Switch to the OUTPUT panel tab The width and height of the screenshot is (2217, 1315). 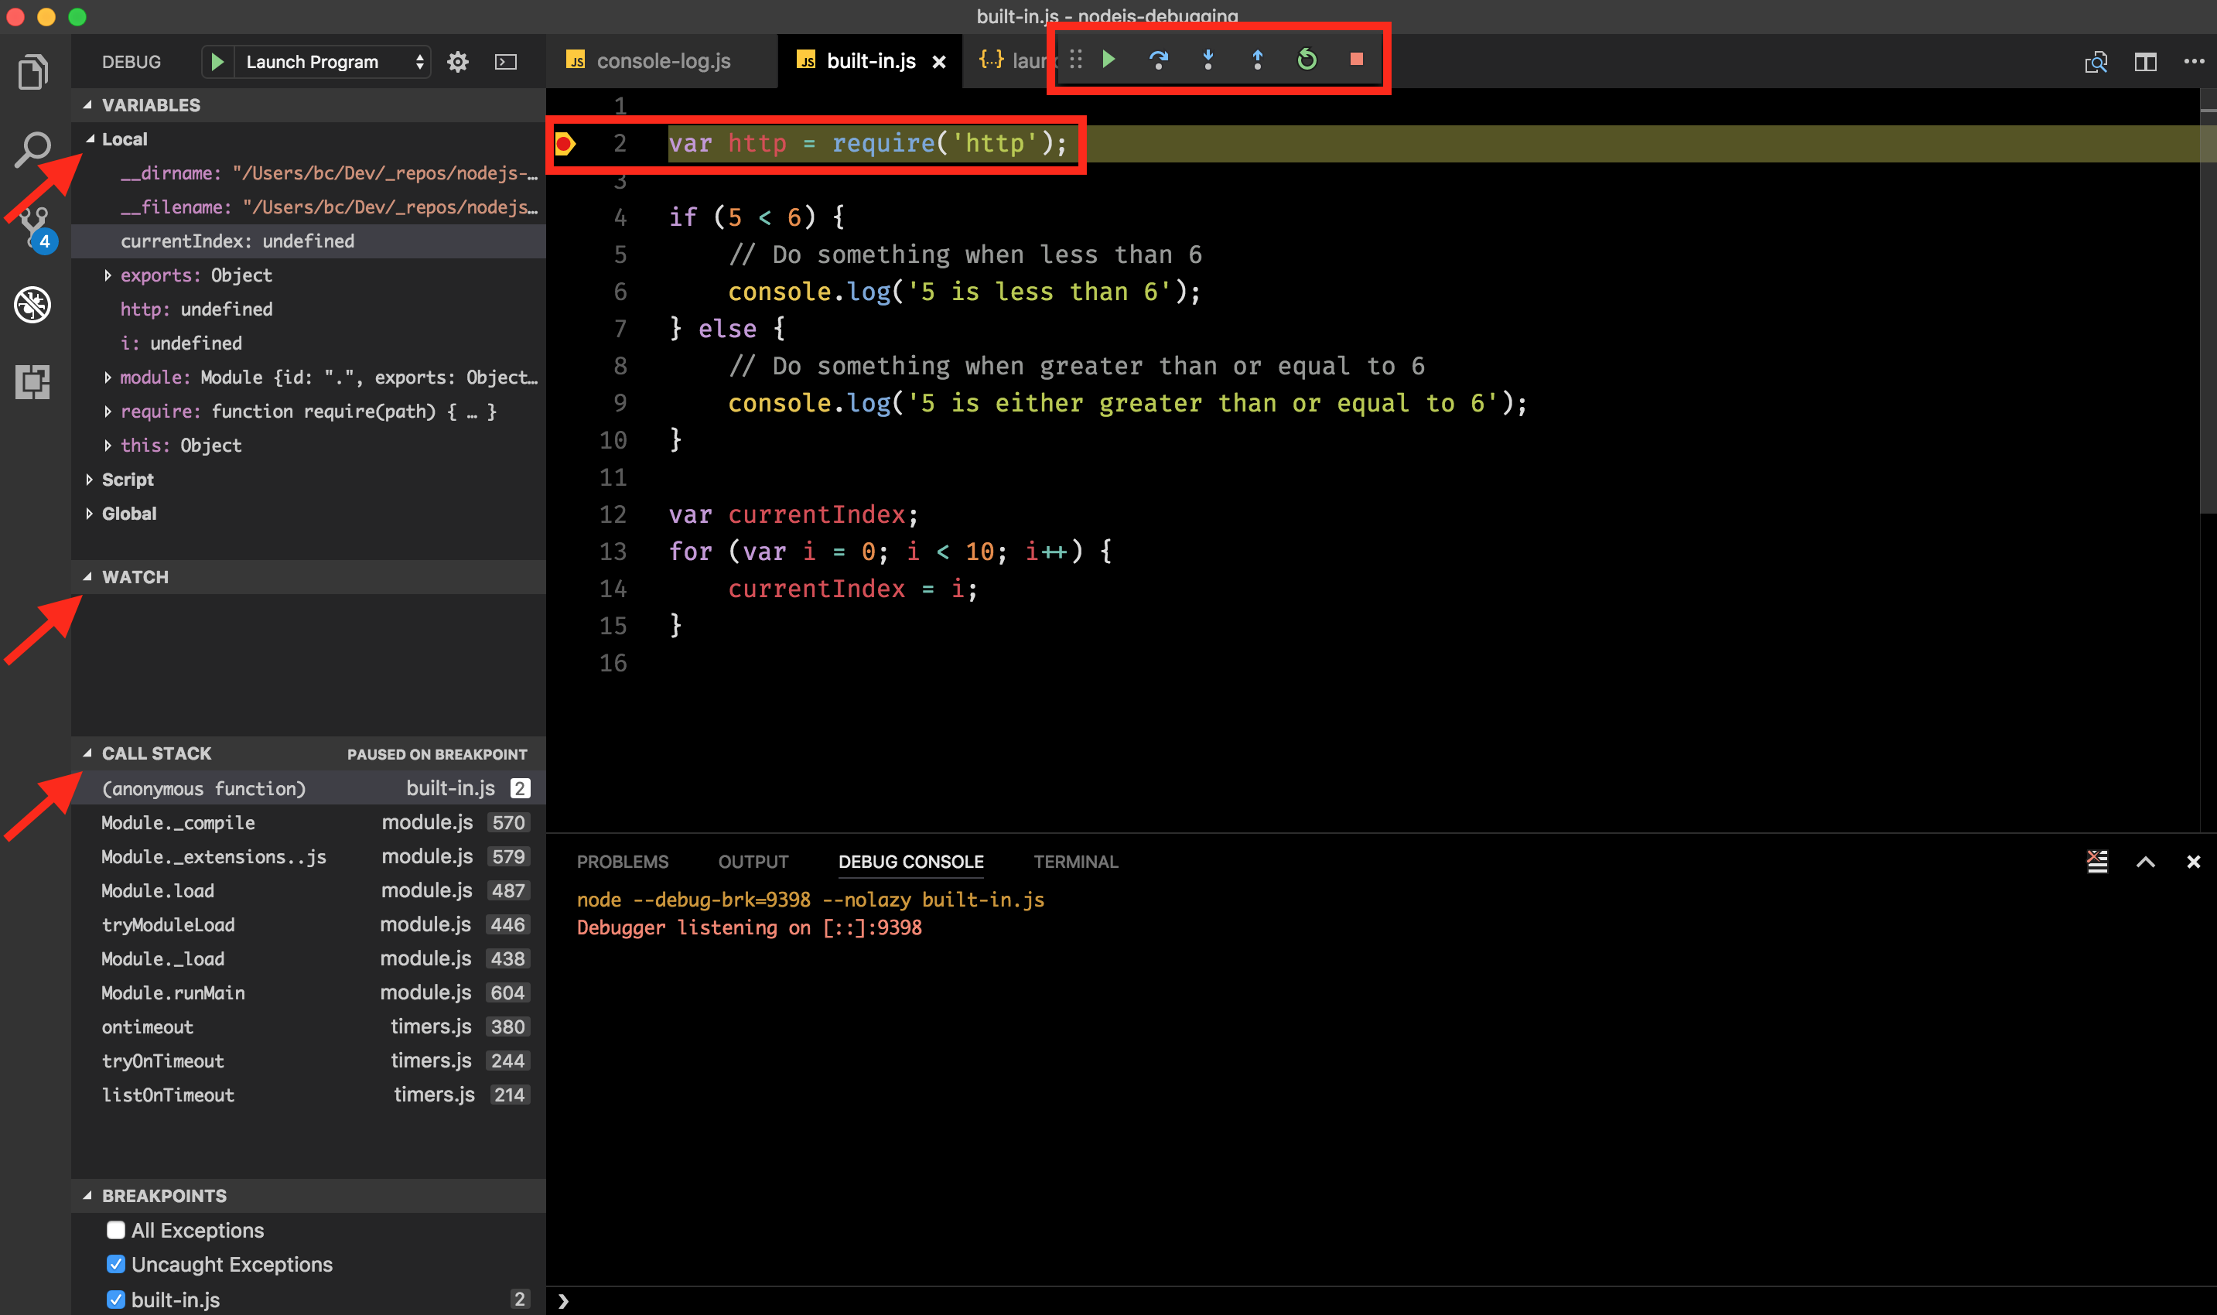point(753,861)
